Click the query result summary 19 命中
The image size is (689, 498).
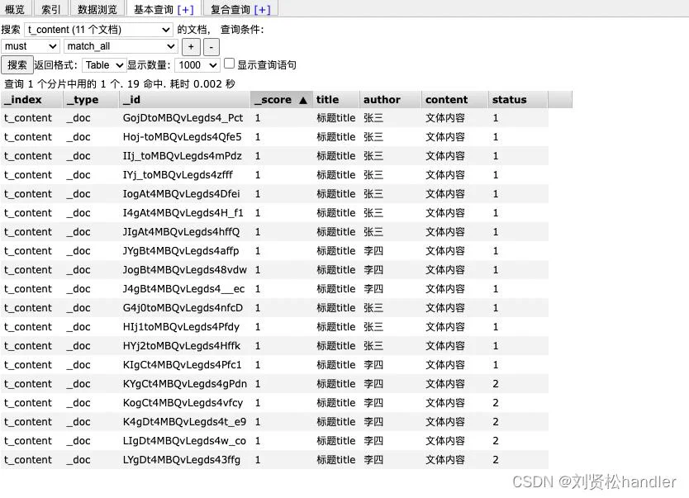click(146, 84)
